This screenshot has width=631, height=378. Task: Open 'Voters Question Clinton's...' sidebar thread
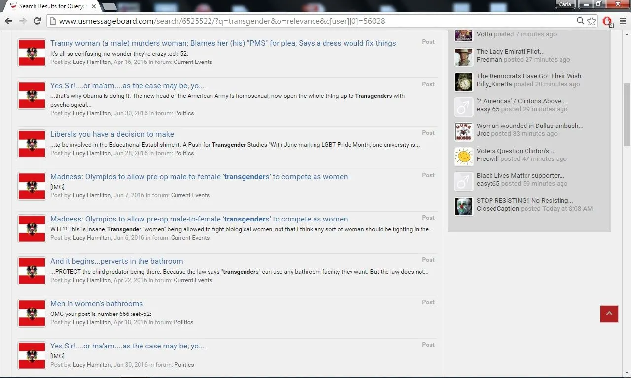(x=515, y=151)
